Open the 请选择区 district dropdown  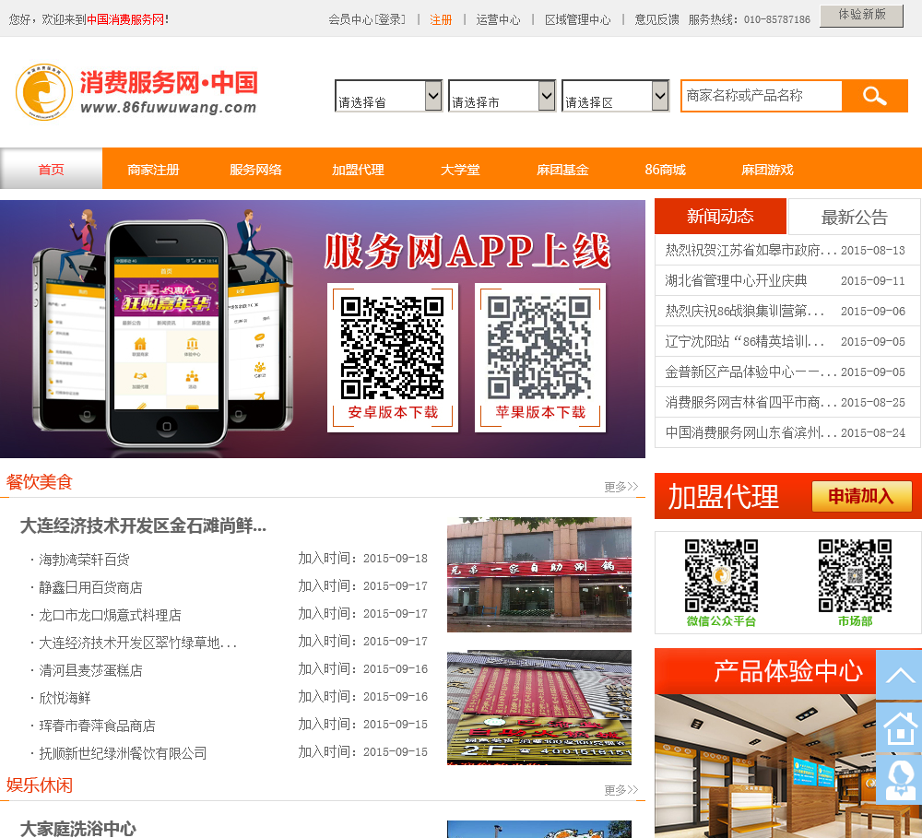coord(615,96)
